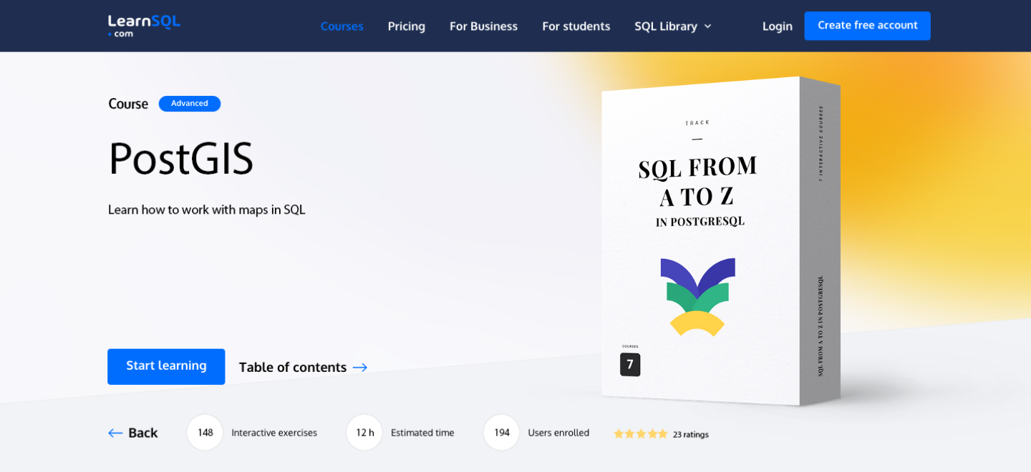Screen dimensions: 1031x472
Task: Click the Create free account button
Action: coord(867,26)
